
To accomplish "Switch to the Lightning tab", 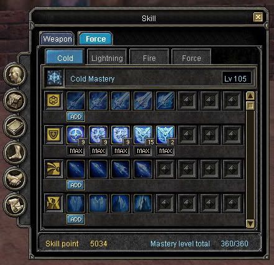I will 107,58.
